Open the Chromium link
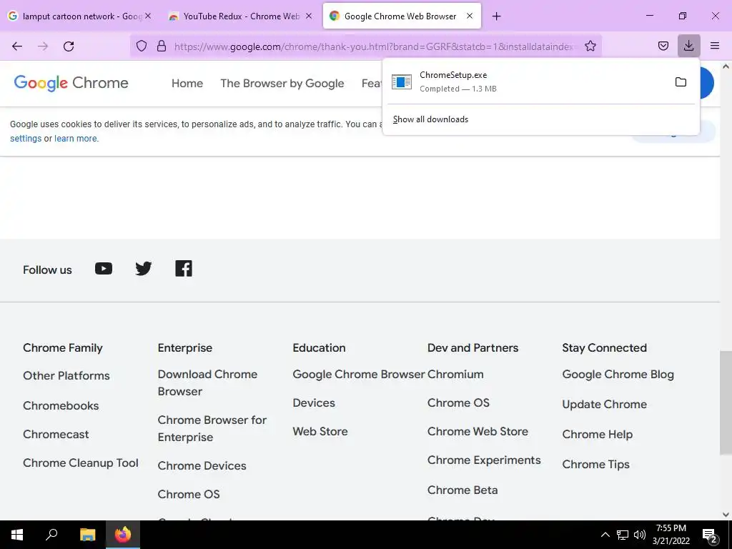This screenshot has height=549, width=732. 455,375
